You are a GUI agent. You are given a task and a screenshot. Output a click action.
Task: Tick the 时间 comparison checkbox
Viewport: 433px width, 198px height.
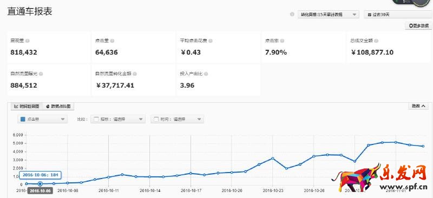click(156, 120)
